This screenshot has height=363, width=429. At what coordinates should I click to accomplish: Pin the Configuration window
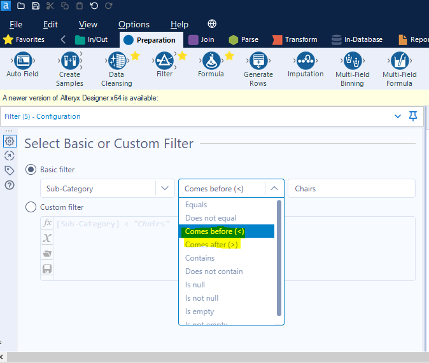[x=413, y=116]
